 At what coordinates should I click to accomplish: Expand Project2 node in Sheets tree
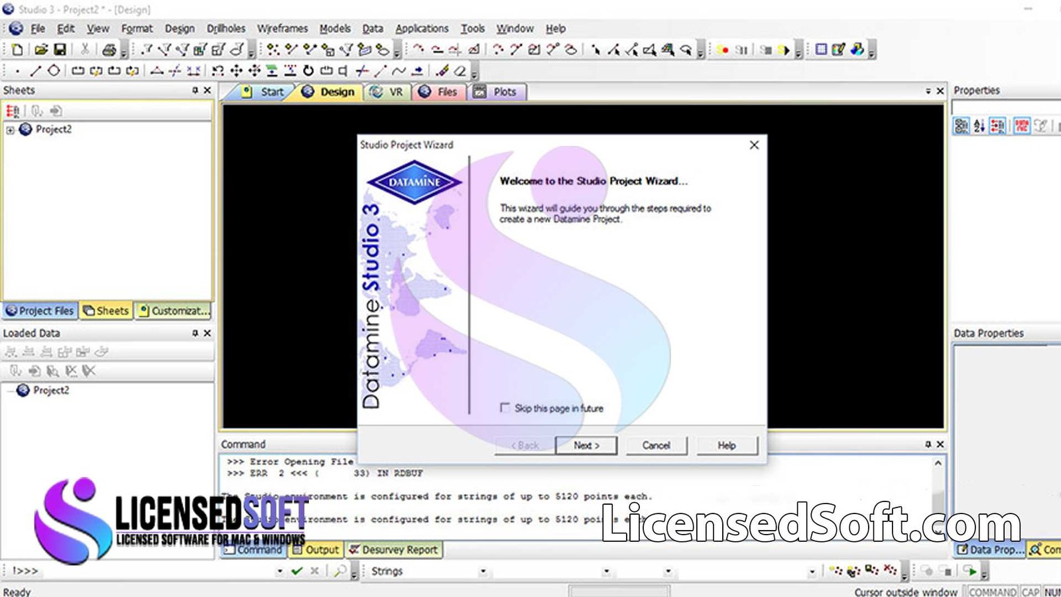10,130
